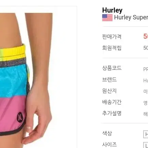
Task: Click the American flag icon
Action: pyautogui.click(x=108, y=18)
